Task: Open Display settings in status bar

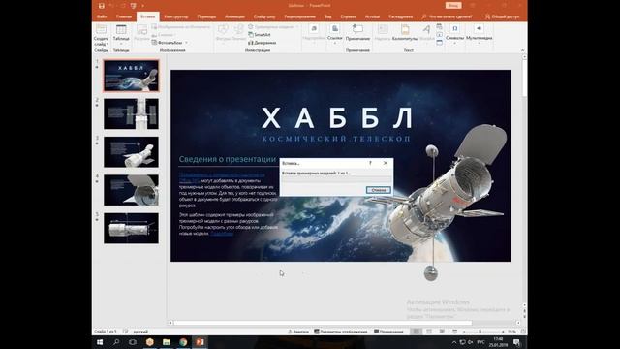Action: coord(341,332)
